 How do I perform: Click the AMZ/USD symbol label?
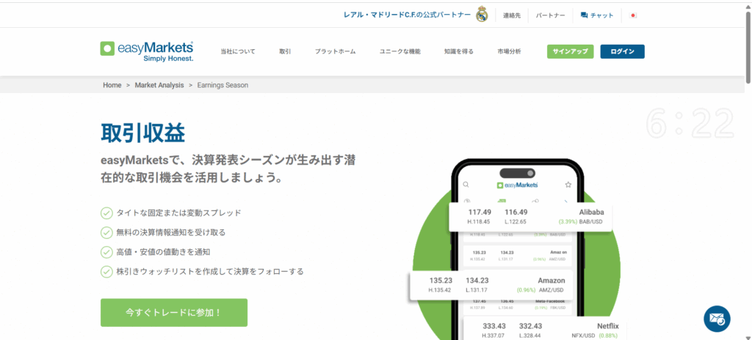click(x=551, y=290)
